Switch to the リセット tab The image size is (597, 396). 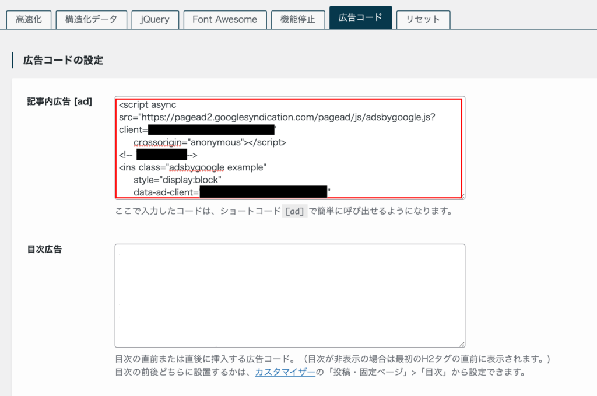(423, 19)
